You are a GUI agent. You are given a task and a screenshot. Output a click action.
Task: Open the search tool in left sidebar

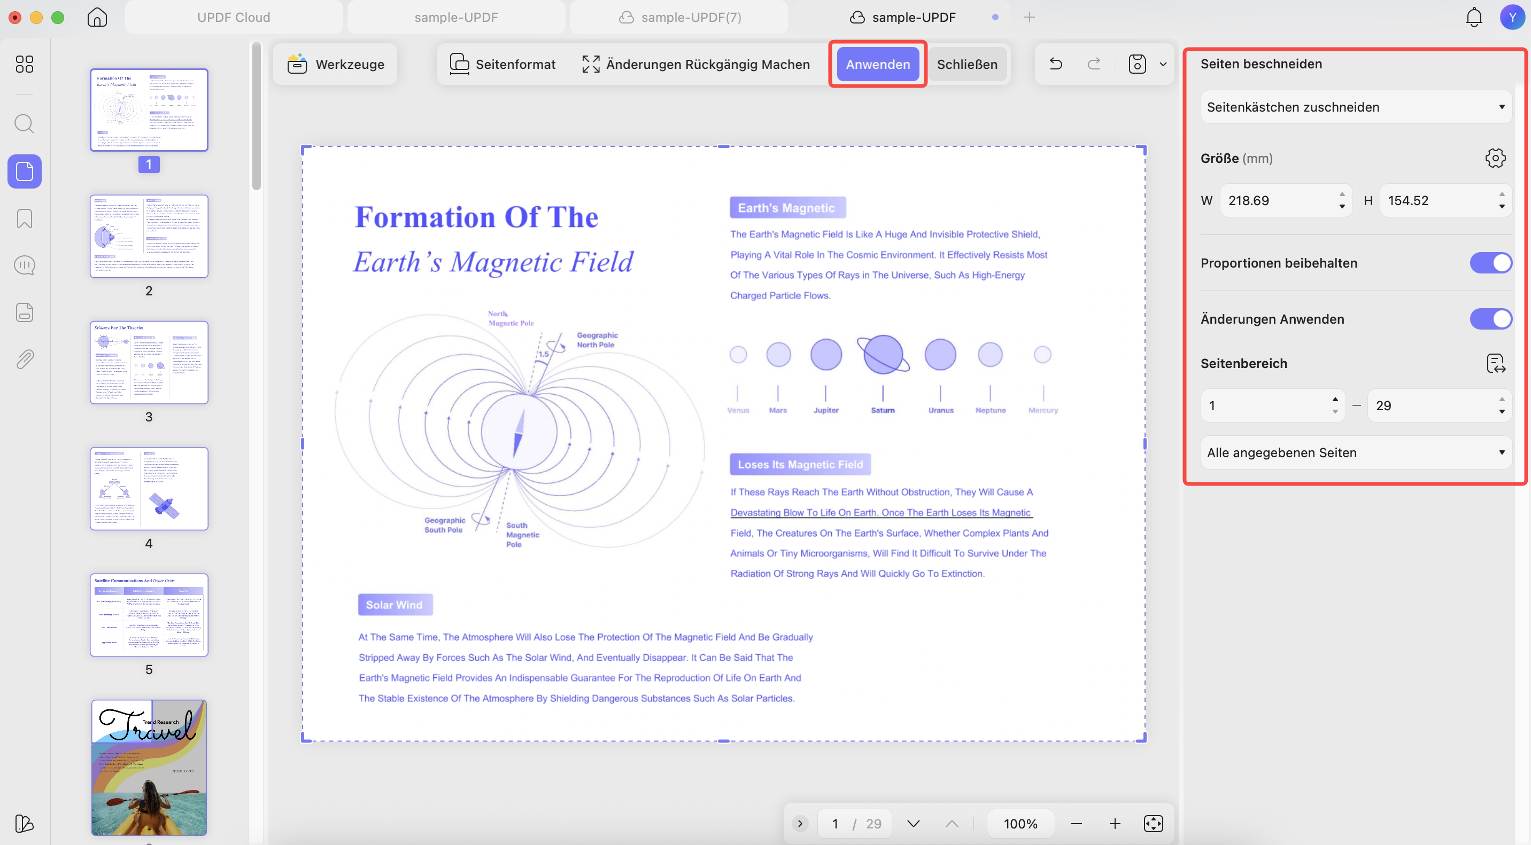tap(25, 123)
